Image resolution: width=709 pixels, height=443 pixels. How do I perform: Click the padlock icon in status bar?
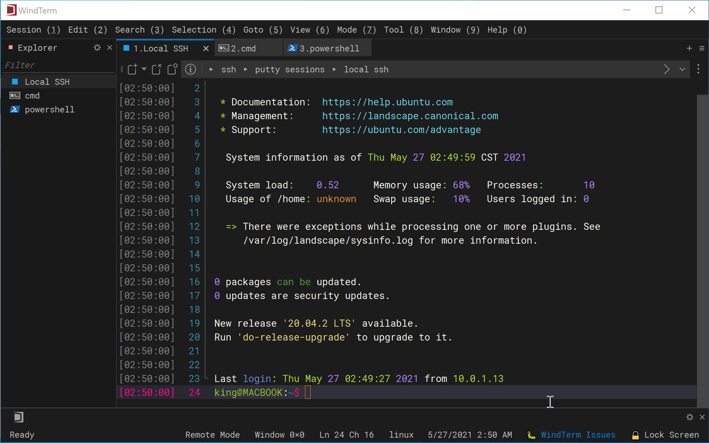pyautogui.click(x=636, y=435)
